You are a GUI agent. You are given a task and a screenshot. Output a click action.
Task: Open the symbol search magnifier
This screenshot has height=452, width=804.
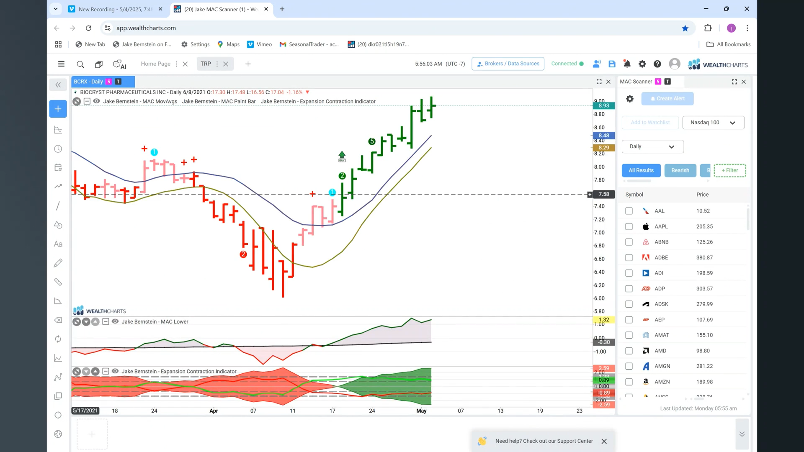coord(80,64)
